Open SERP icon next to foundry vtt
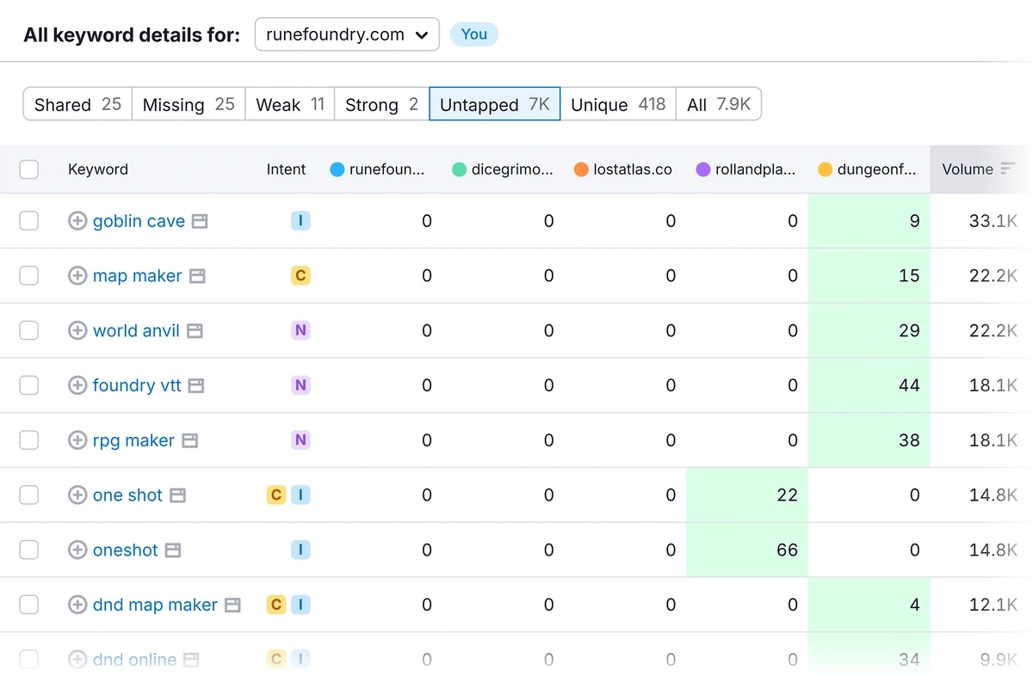Image resolution: width=1033 pixels, height=676 pixels. coord(196,386)
